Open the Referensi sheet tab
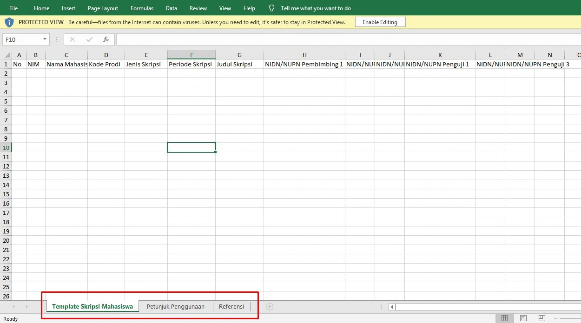Viewport: 581px width, 323px height. point(231,306)
